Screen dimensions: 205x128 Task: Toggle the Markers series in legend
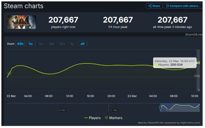pyautogui.click(x=114, y=118)
